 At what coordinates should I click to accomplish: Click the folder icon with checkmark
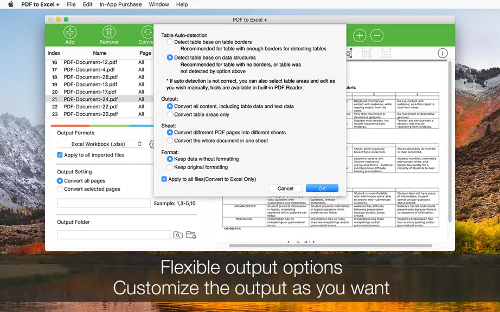tap(191, 235)
